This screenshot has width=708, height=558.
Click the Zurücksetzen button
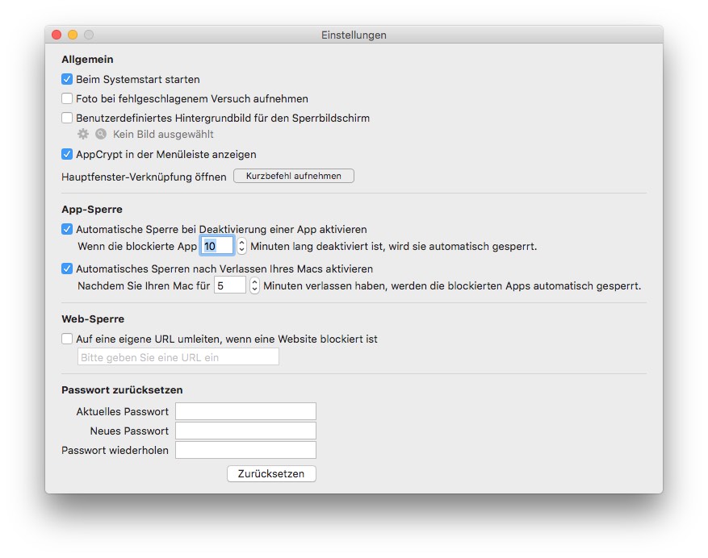coord(271,474)
